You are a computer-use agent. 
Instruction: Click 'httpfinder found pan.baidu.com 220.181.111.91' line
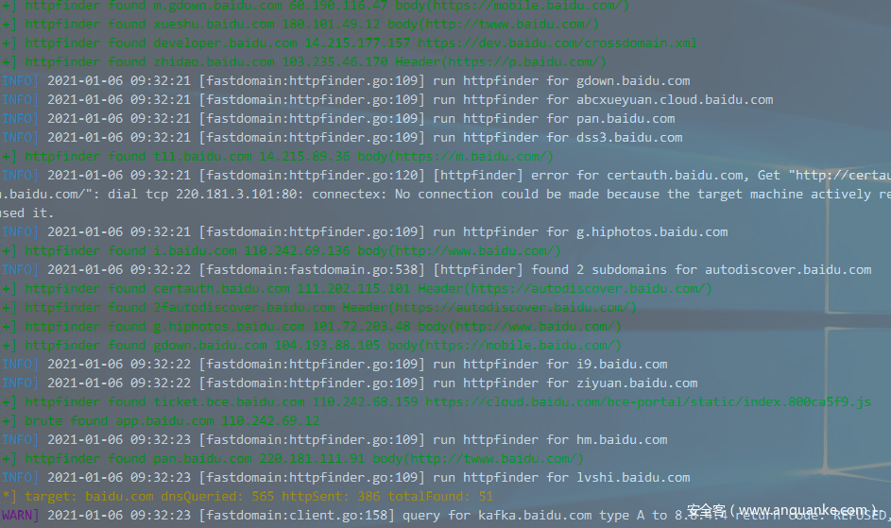pyautogui.click(x=292, y=458)
